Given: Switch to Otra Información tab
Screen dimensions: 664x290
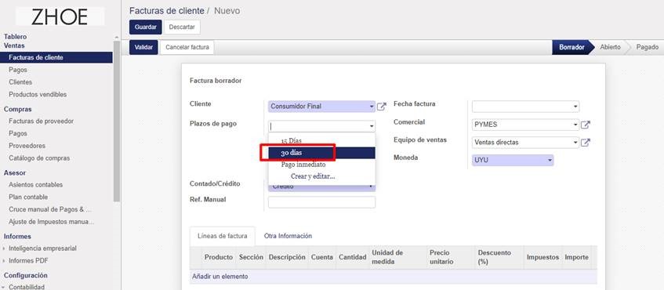Looking at the screenshot, I should coord(288,236).
